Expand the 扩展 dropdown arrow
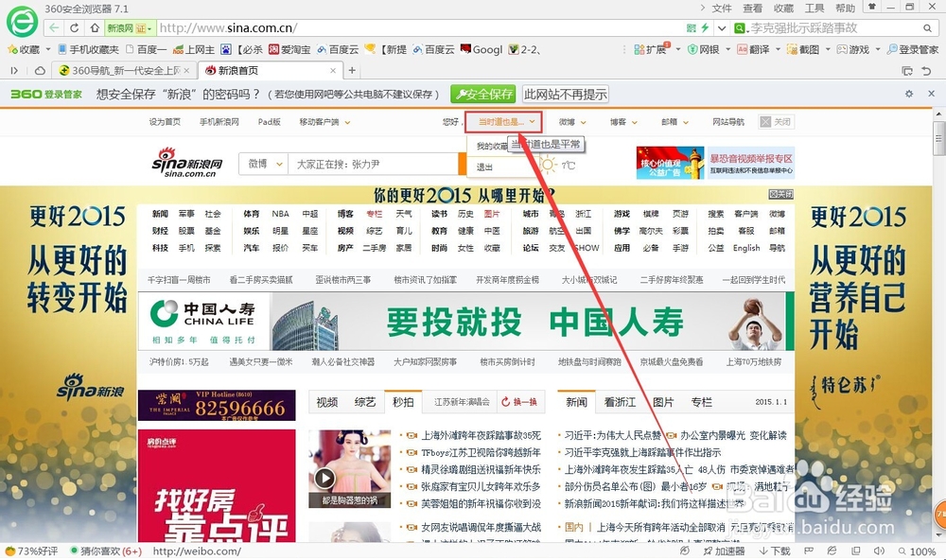The height and width of the screenshot is (560, 946). tap(678, 49)
